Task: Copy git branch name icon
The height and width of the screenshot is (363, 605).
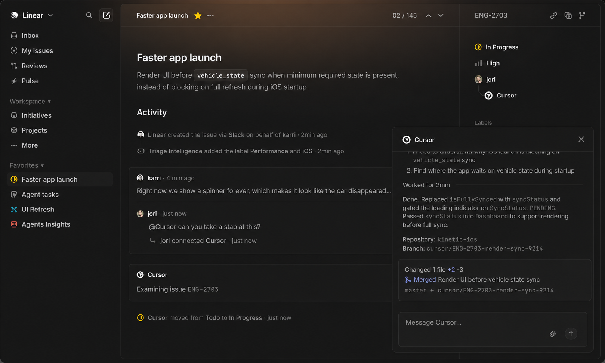Action: [x=582, y=15]
